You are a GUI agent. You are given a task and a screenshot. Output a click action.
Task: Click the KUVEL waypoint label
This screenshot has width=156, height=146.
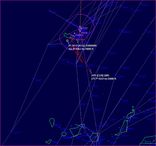tap(145, 5)
